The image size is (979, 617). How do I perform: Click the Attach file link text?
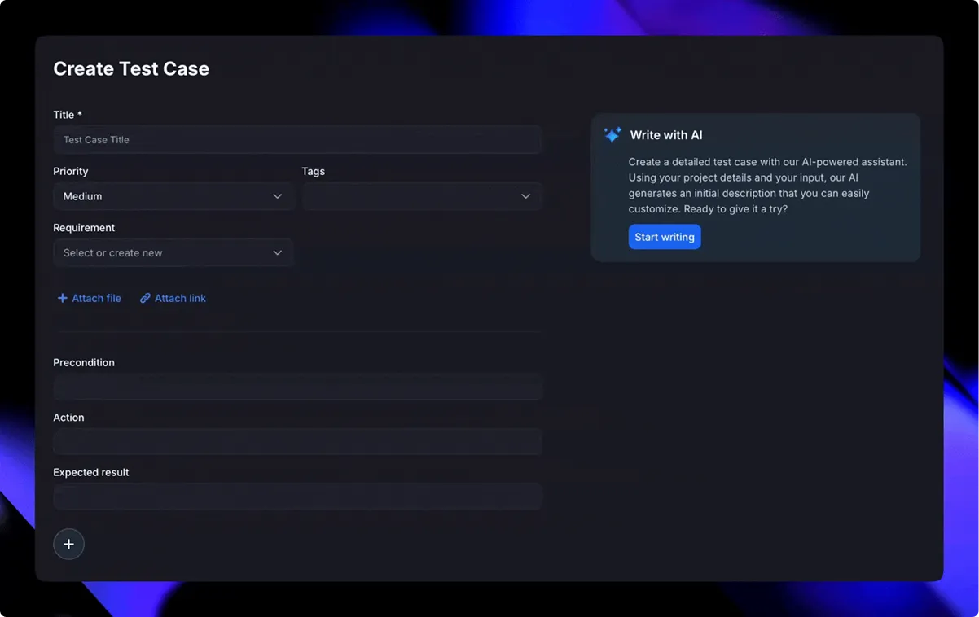(x=96, y=298)
